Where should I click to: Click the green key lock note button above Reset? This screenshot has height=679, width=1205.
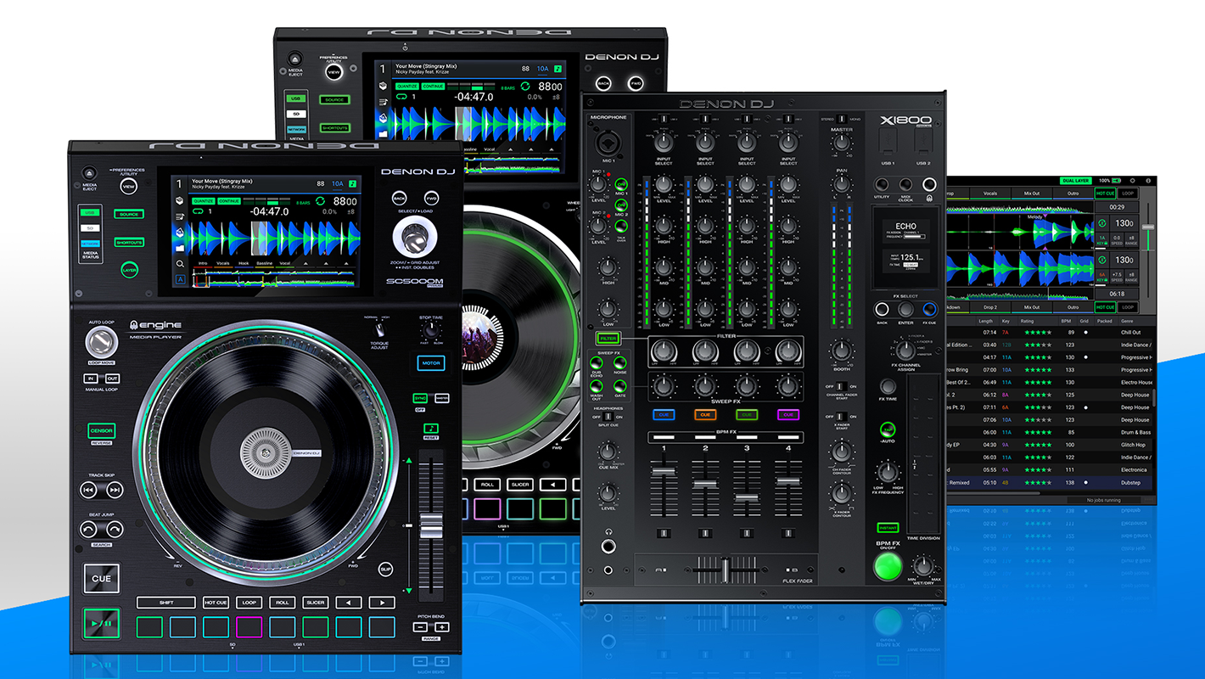(x=431, y=428)
